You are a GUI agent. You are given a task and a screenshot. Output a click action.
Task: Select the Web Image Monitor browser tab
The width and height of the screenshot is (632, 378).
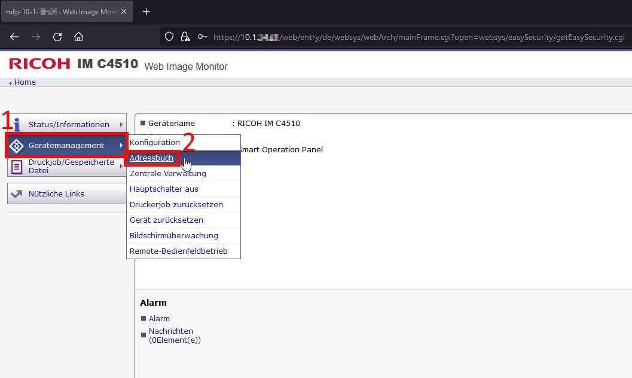point(67,12)
